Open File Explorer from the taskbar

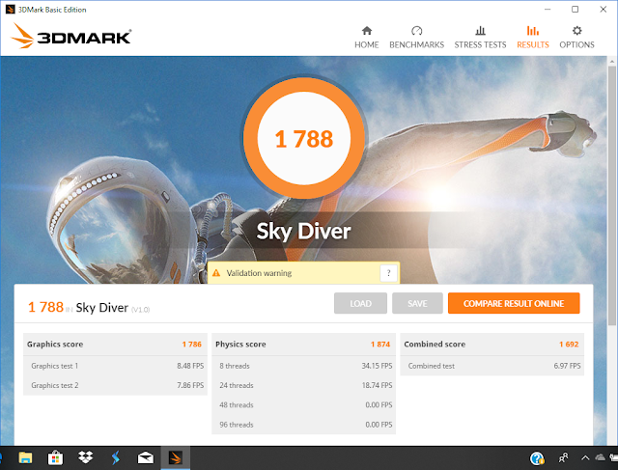25,457
